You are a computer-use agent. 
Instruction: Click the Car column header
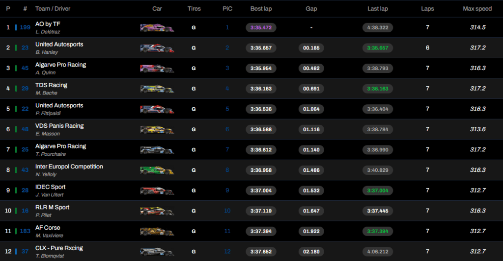(x=157, y=9)
